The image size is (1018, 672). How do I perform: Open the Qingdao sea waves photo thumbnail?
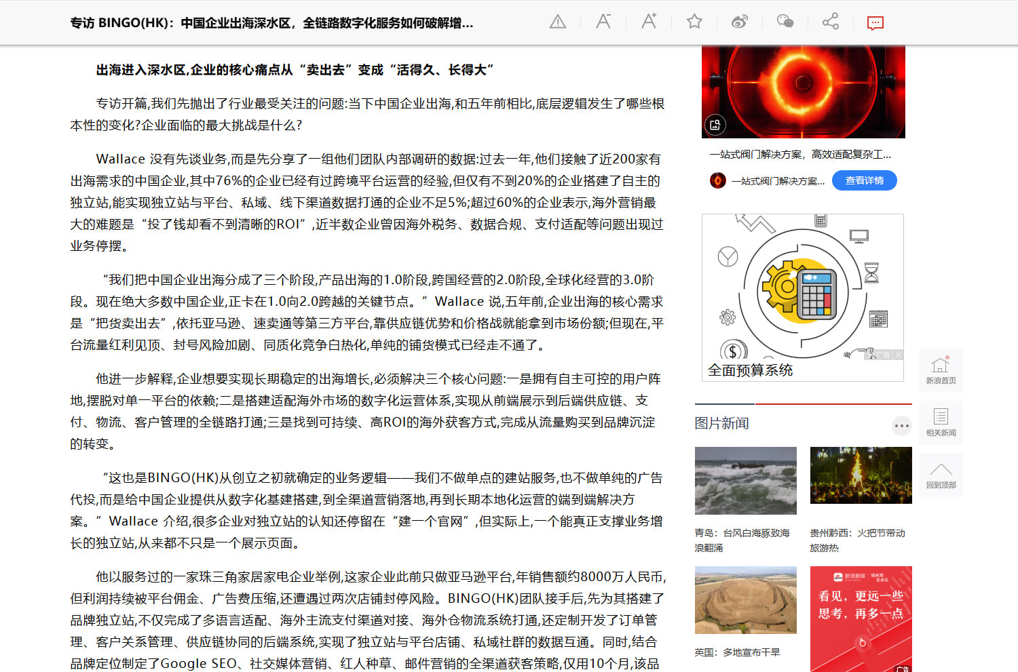tap(745, 481)
